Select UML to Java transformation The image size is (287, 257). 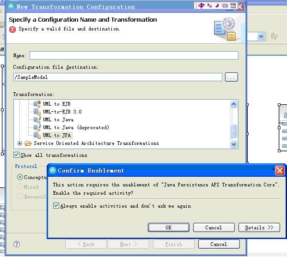tap(58, 120)
